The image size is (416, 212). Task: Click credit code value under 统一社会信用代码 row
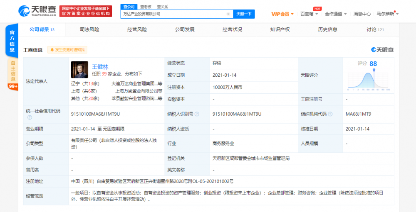click(x=96, y=114)
